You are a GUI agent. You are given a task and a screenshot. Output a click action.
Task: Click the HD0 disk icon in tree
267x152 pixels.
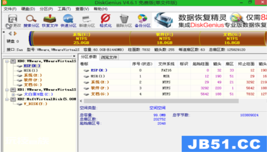(x=13, y=61)
